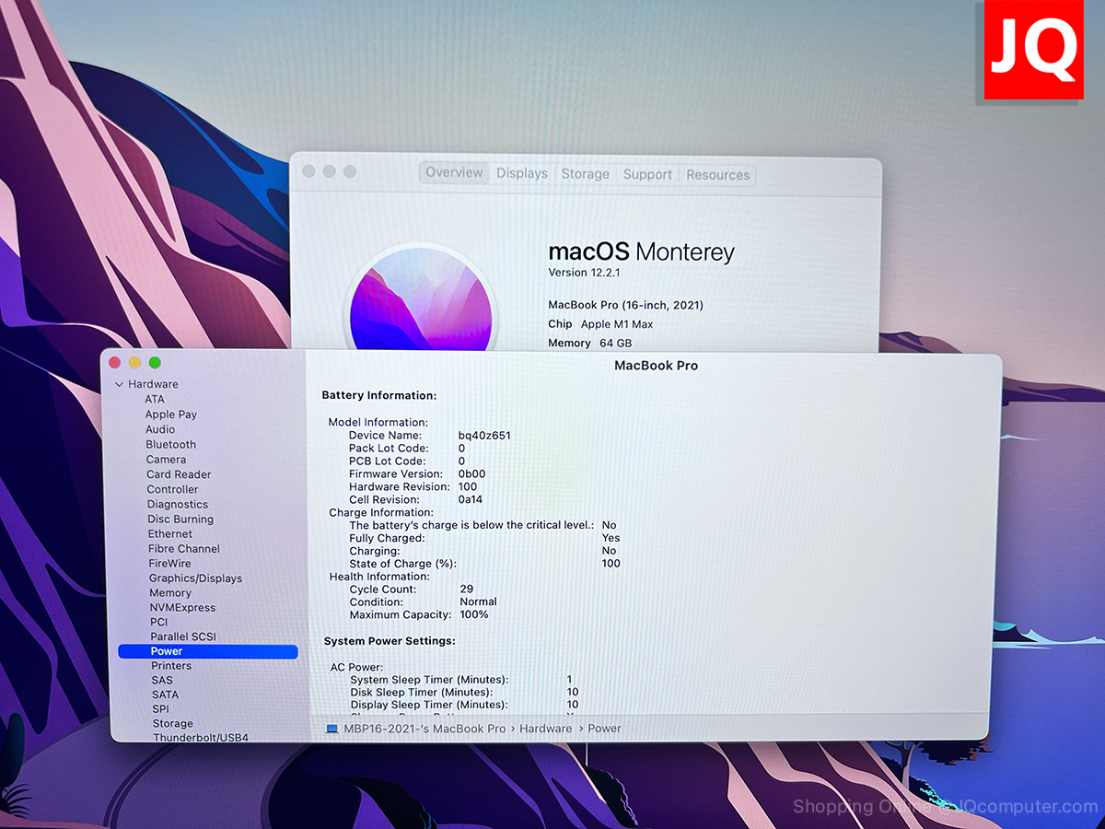
Task: Click the Maximum Capacity value 100%
Action: 474,614
